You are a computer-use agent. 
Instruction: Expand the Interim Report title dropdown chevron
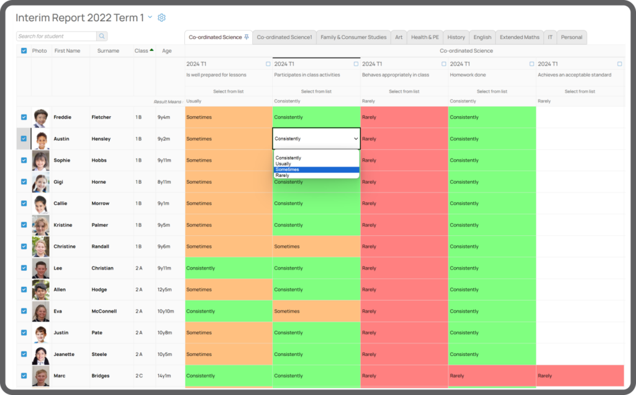(150, 17)
